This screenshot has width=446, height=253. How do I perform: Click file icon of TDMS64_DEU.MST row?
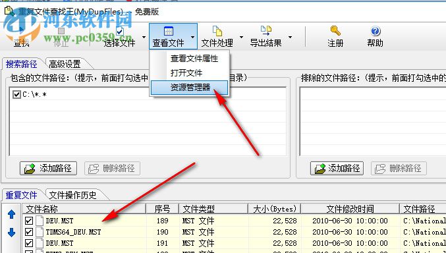(40, 232)
